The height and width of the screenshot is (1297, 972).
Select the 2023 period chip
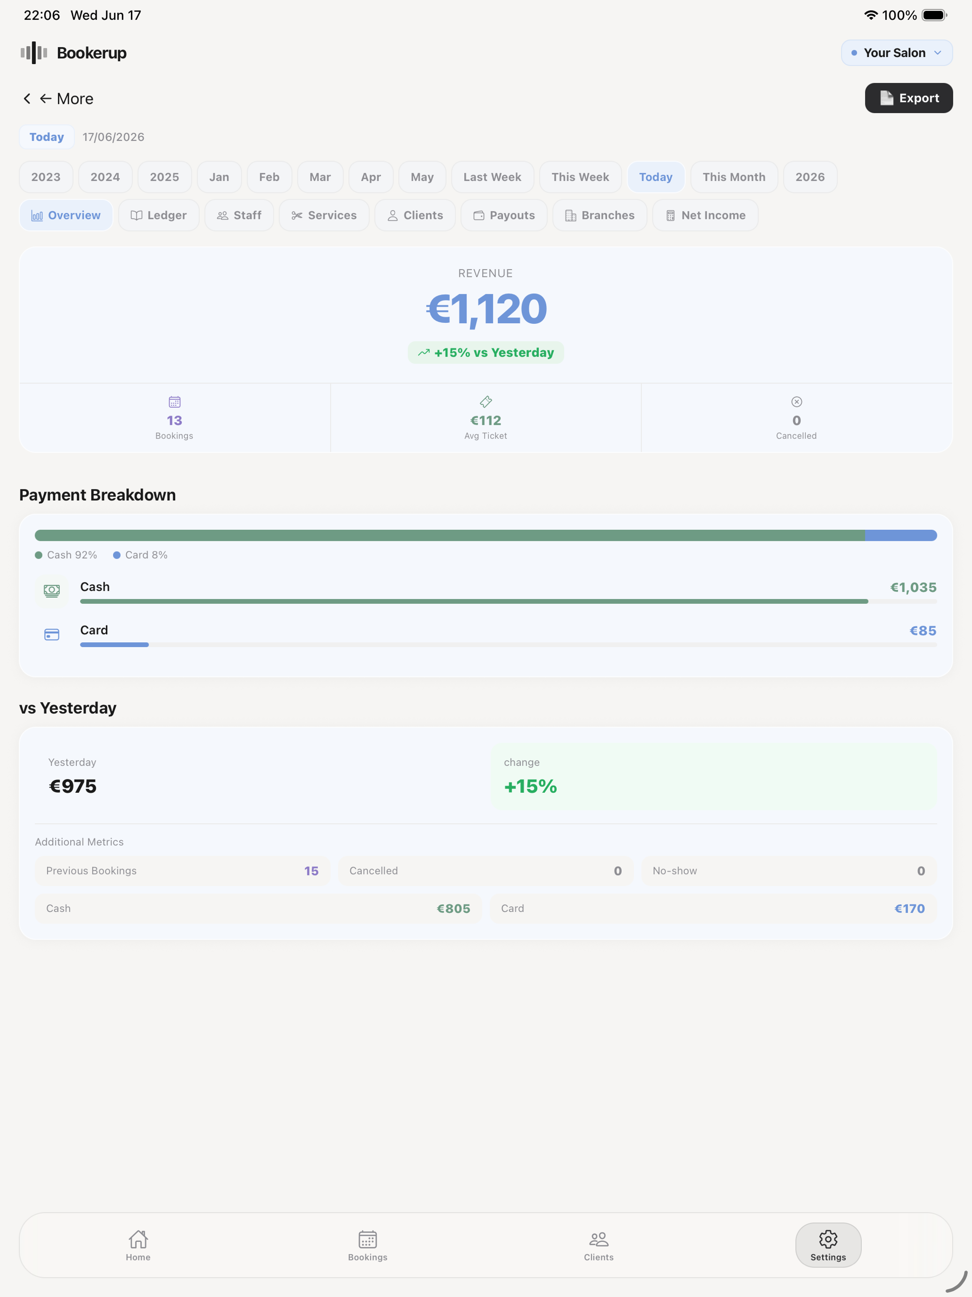tap(46, 177)
